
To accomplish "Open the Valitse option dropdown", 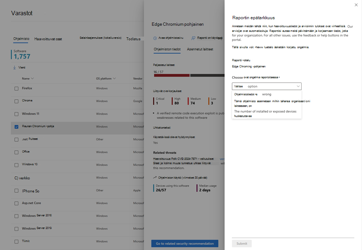I will pos(267,86).
